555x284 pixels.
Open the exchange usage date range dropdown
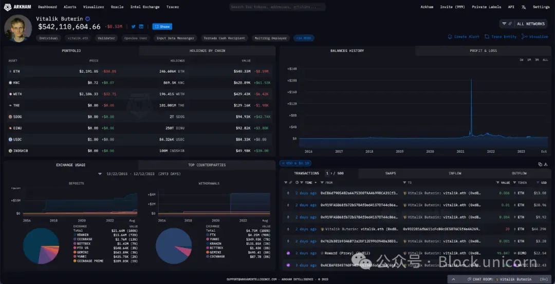click(x=100, y=174)
